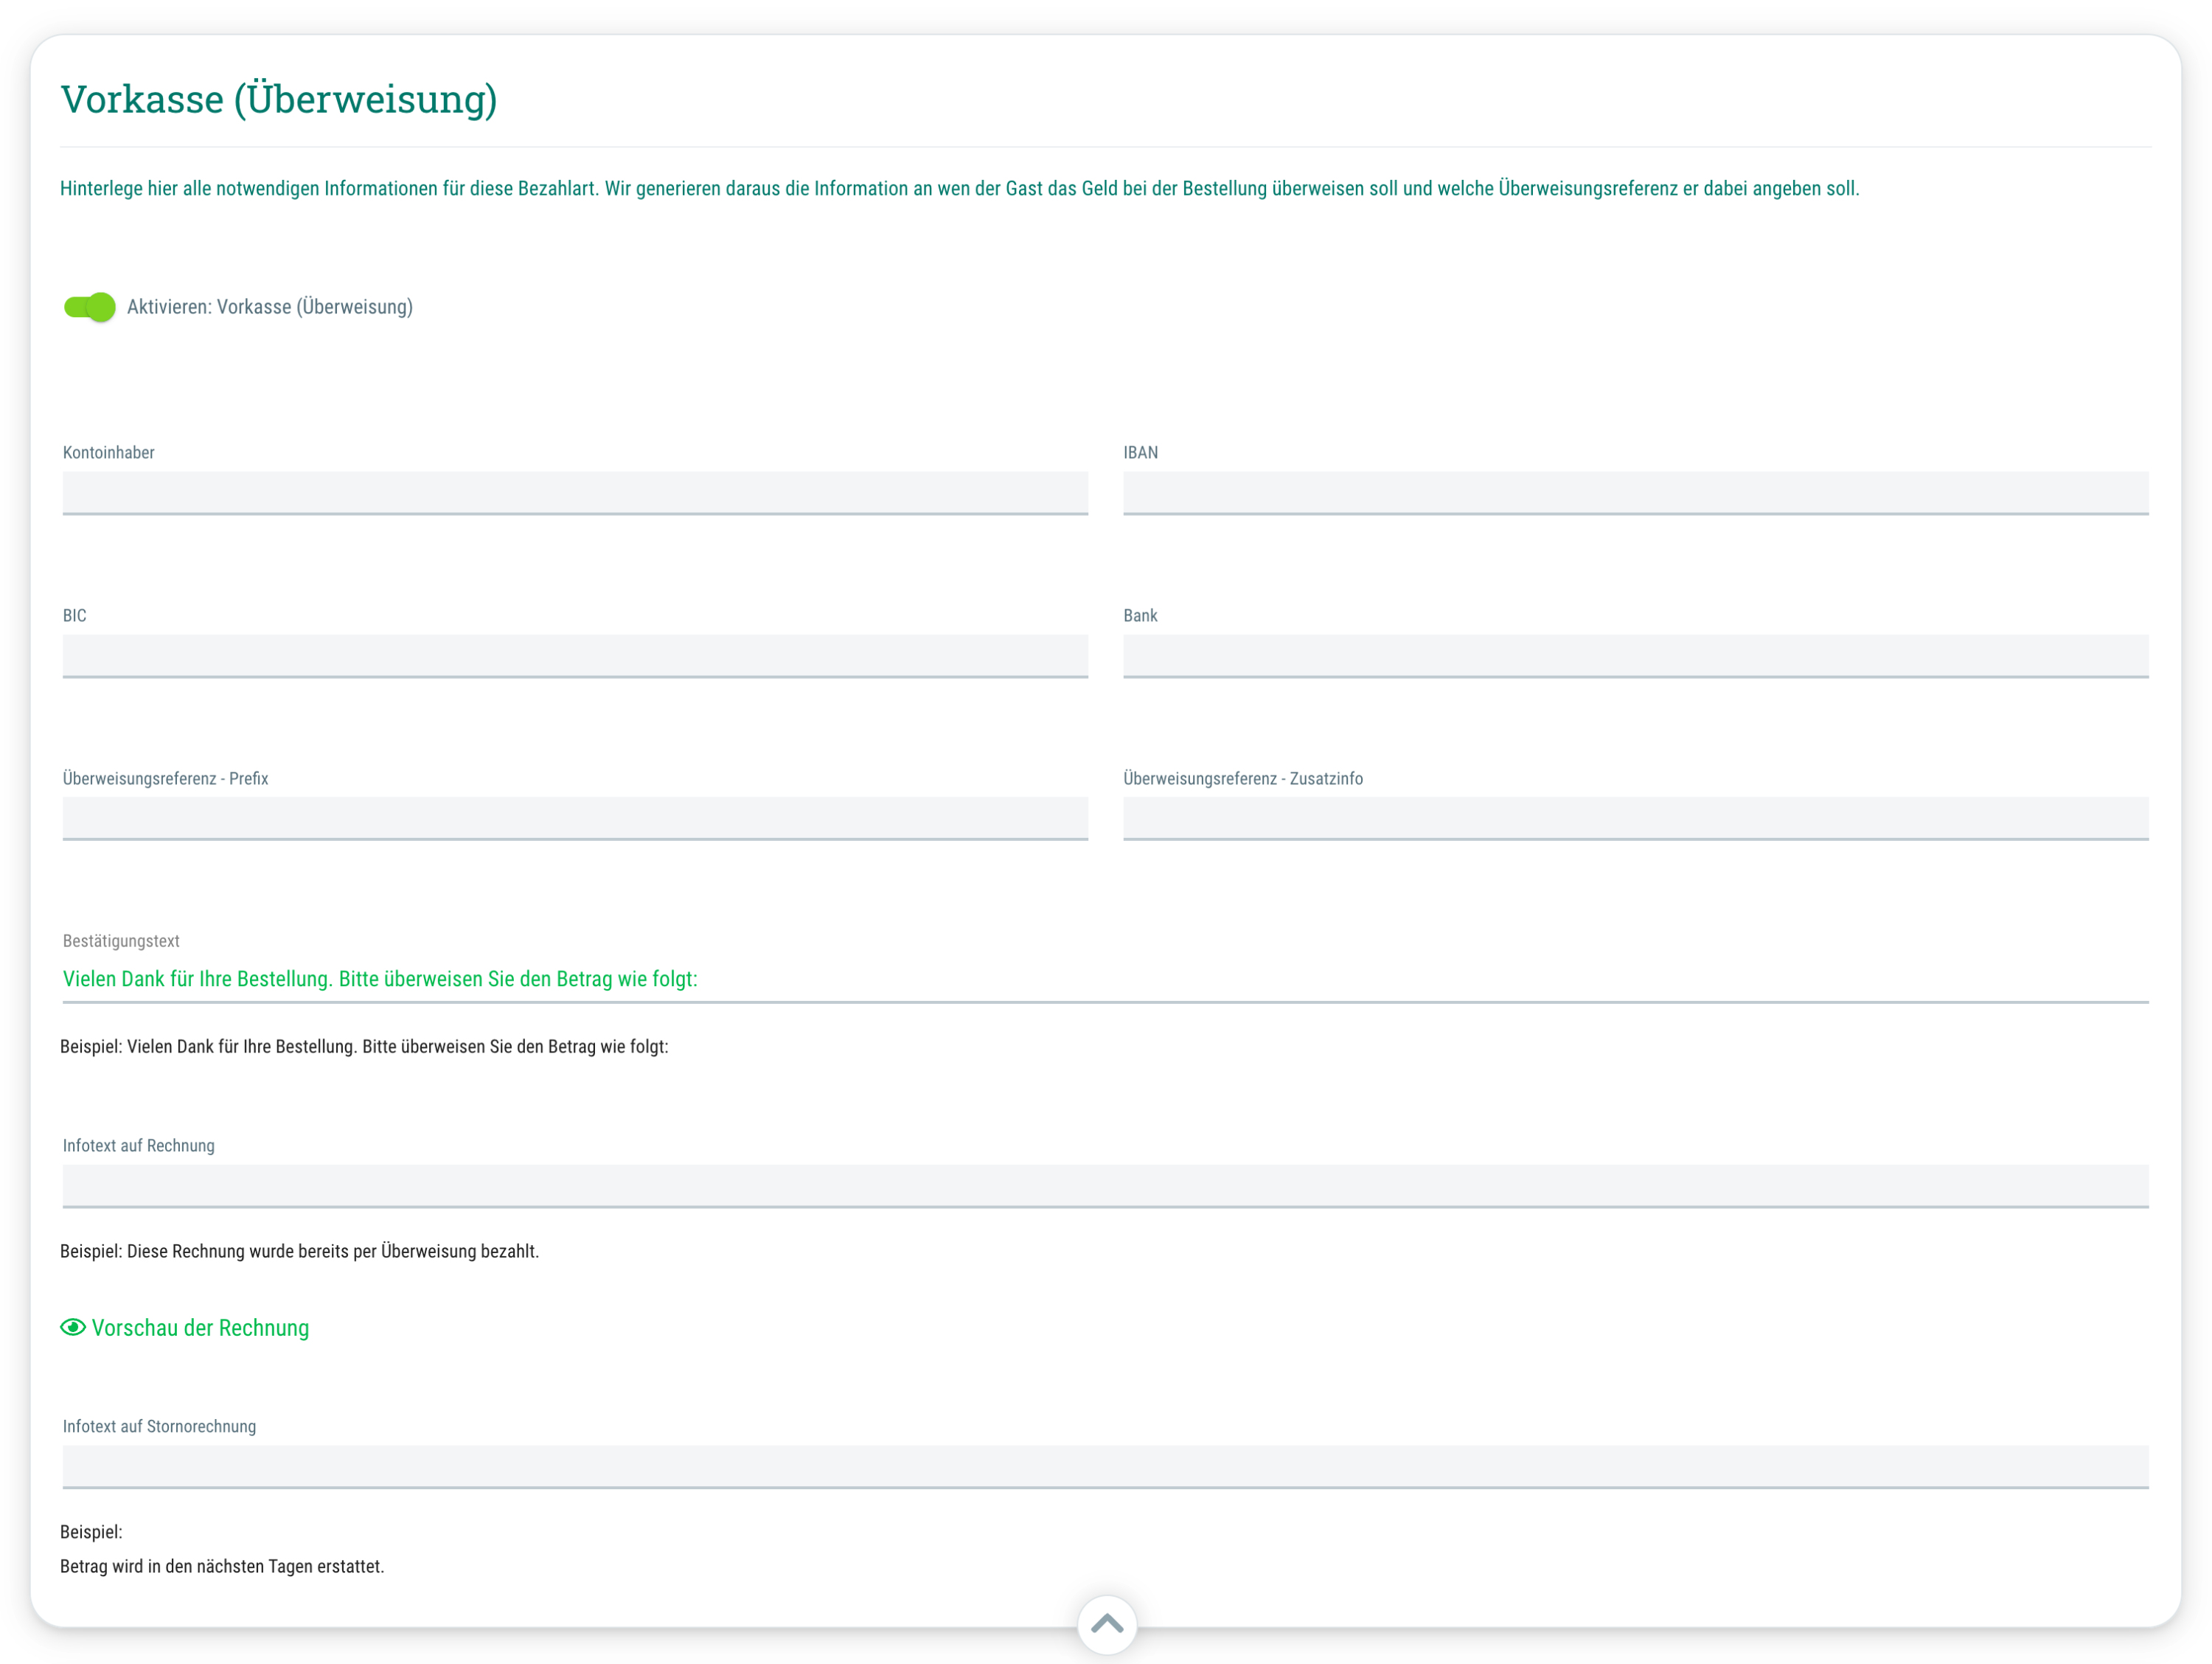Click the eye icon beside Vorschau der Rechnung
This screenshot has height=1664, width=2212.
tap(73, 1328)
